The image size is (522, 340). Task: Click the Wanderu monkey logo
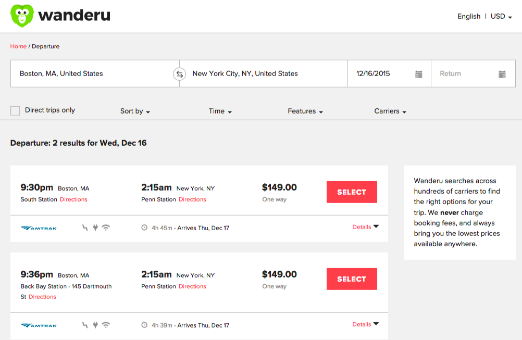click(x=22, y=16)
